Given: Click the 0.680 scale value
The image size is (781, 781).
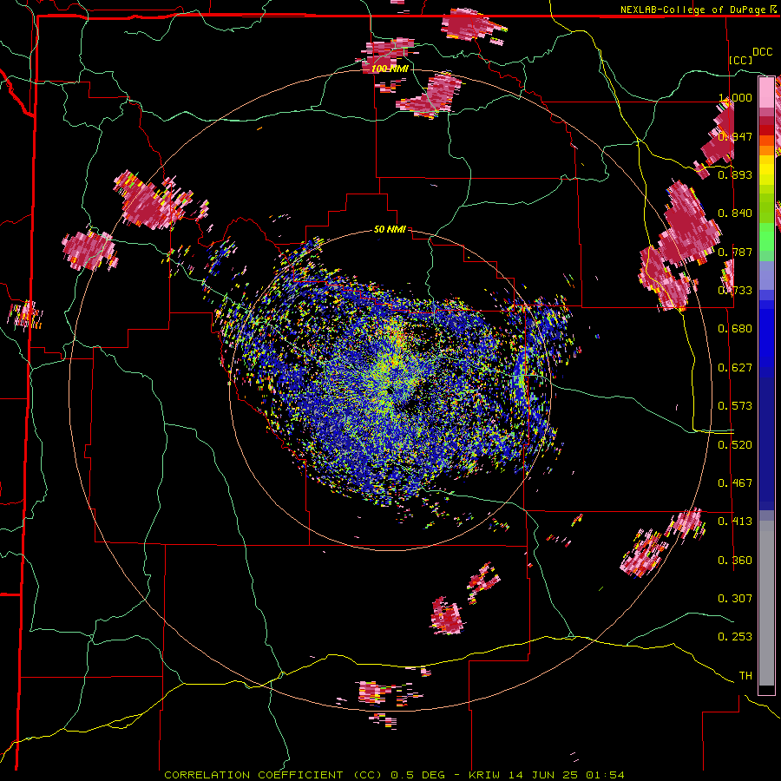Looking at the screenshot, I should pyautogui.click(x=735, y=328).
